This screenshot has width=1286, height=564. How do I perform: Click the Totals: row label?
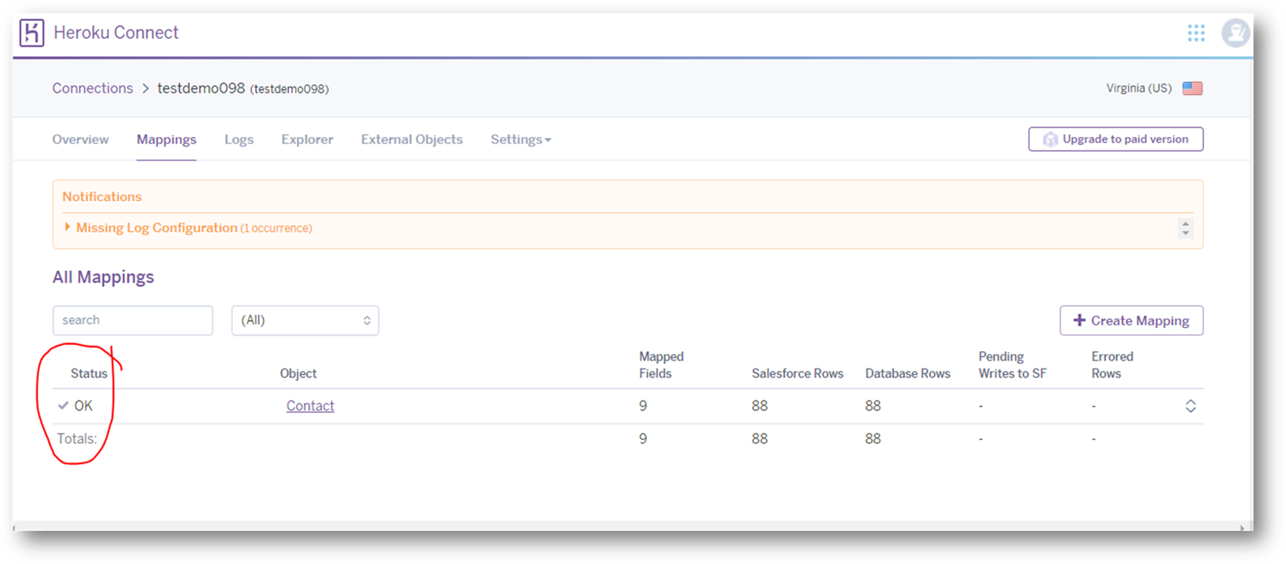77,439
